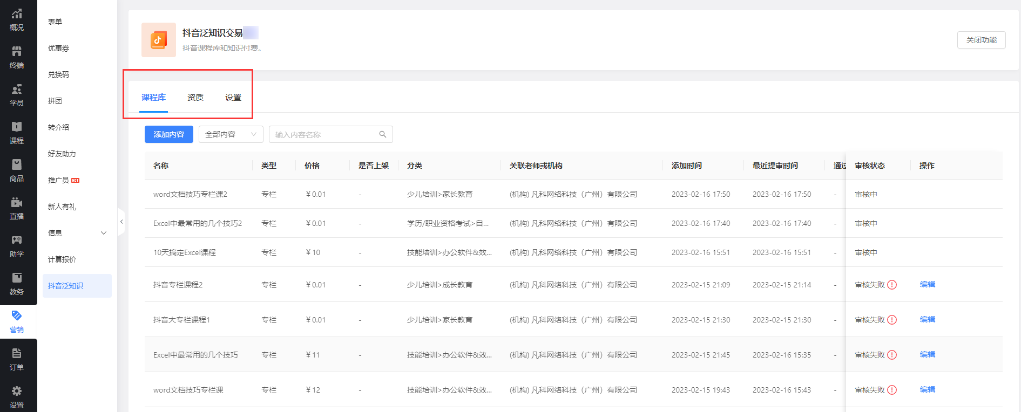1021x412 pixels.
Task: Open 优惠券 in the marketing menu
Action: 58,48
